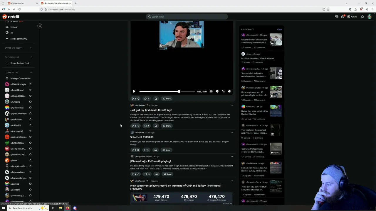Favorite r/2meirl4meirl with its star
Screen dimensions: 376x211
click(30, 90)
